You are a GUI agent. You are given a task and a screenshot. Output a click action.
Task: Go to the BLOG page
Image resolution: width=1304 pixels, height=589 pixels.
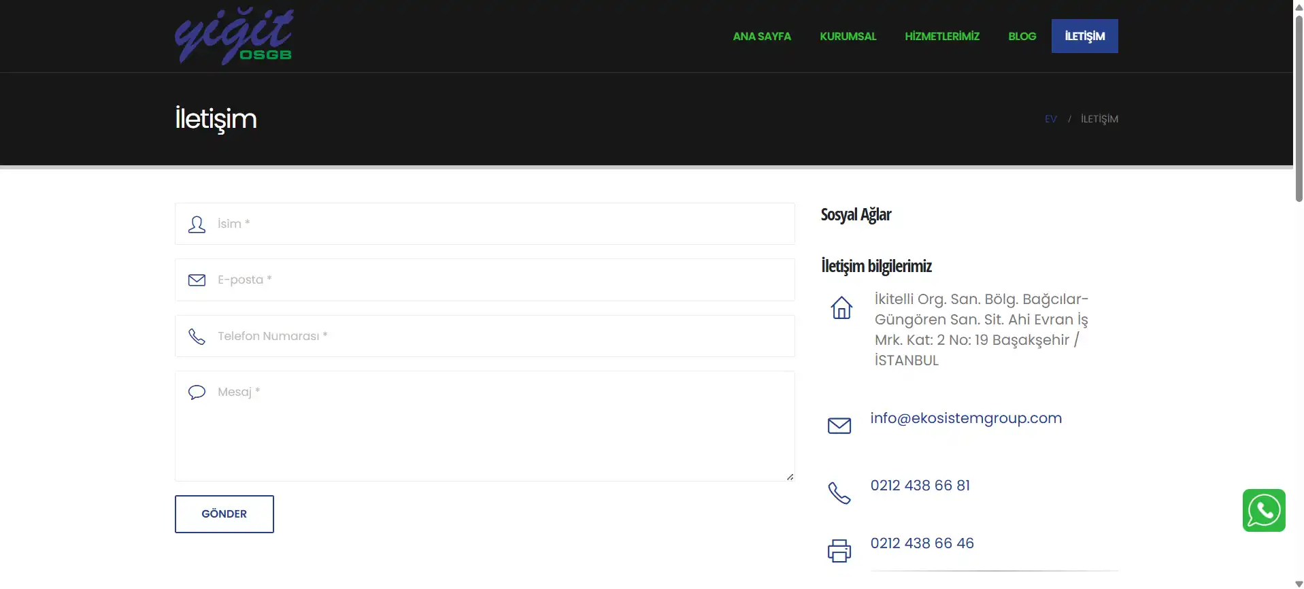(x=1022, y=36)
